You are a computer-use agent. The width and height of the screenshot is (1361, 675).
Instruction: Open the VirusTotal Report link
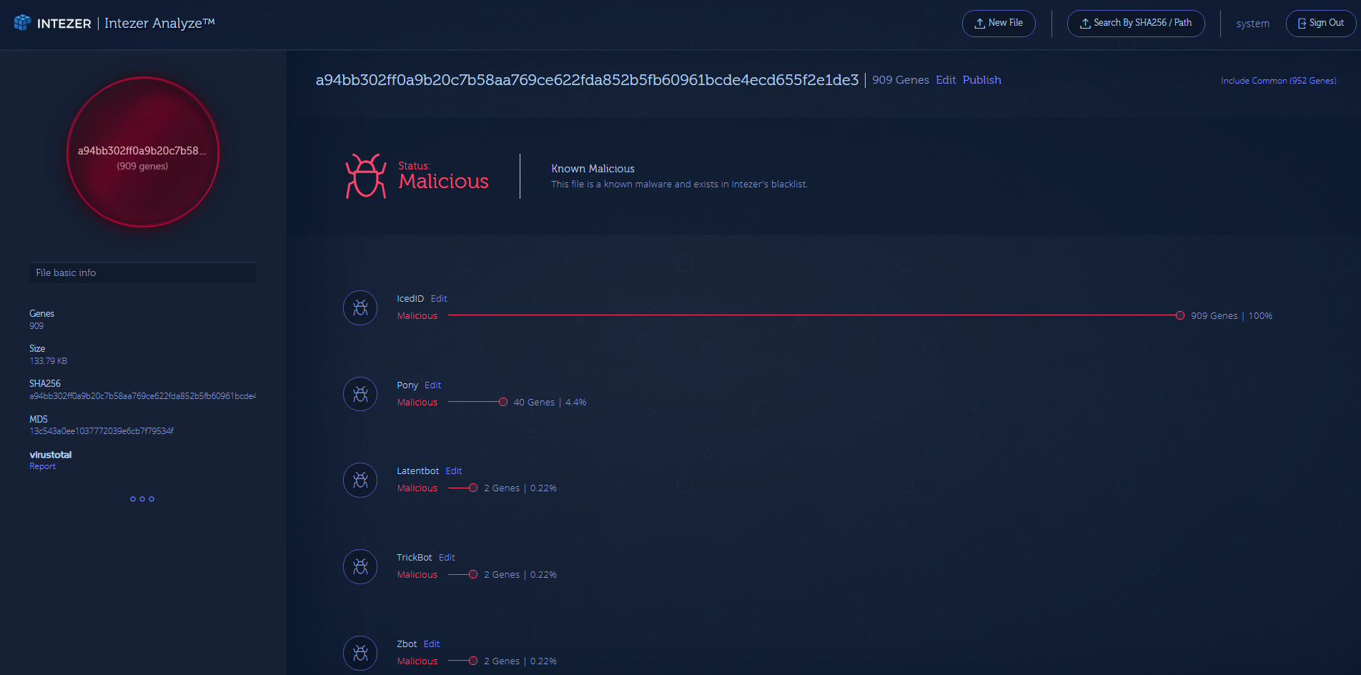[x=42, y=466]
